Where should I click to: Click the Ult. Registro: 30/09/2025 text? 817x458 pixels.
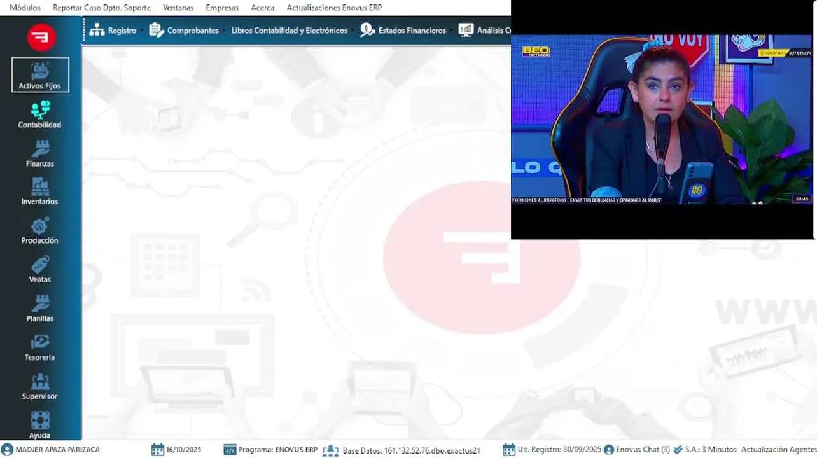pyautogui.click(x=559, y=450)
